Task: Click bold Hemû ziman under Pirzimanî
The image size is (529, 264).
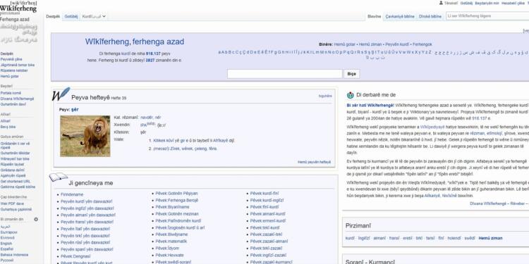Action: [x=490, y=238]
